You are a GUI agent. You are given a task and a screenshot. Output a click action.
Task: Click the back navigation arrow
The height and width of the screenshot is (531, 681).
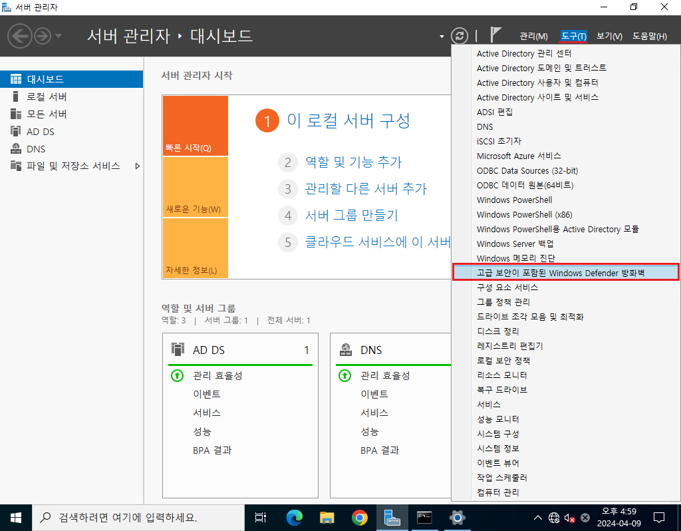[x=20, y=36]
